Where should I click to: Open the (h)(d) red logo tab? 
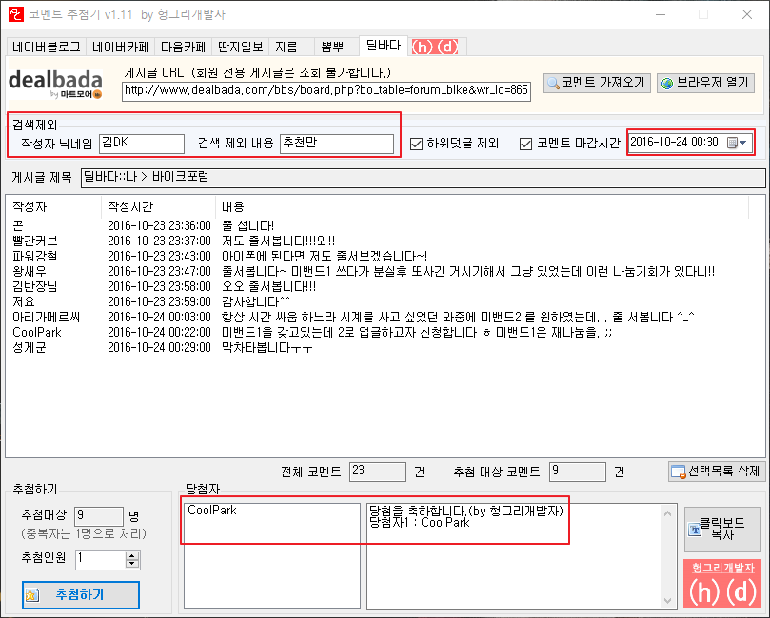(435, 47)
